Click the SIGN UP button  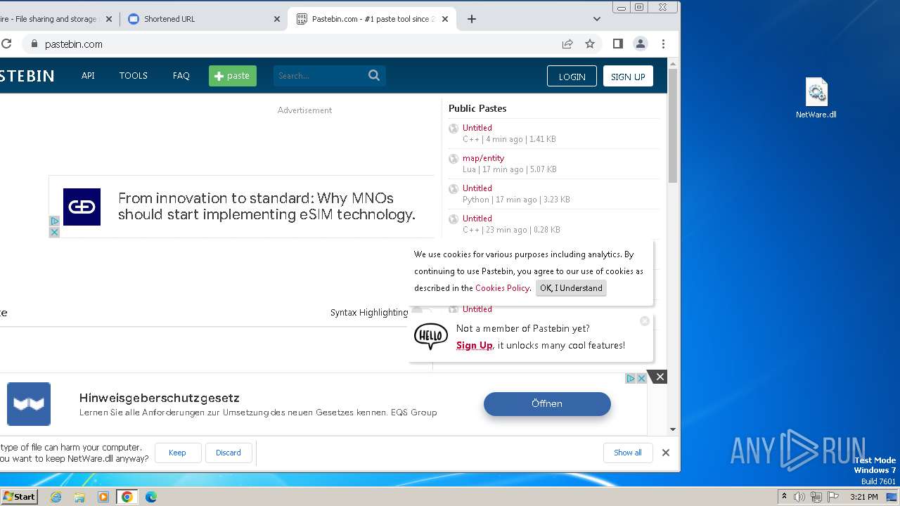pos(628,77)
